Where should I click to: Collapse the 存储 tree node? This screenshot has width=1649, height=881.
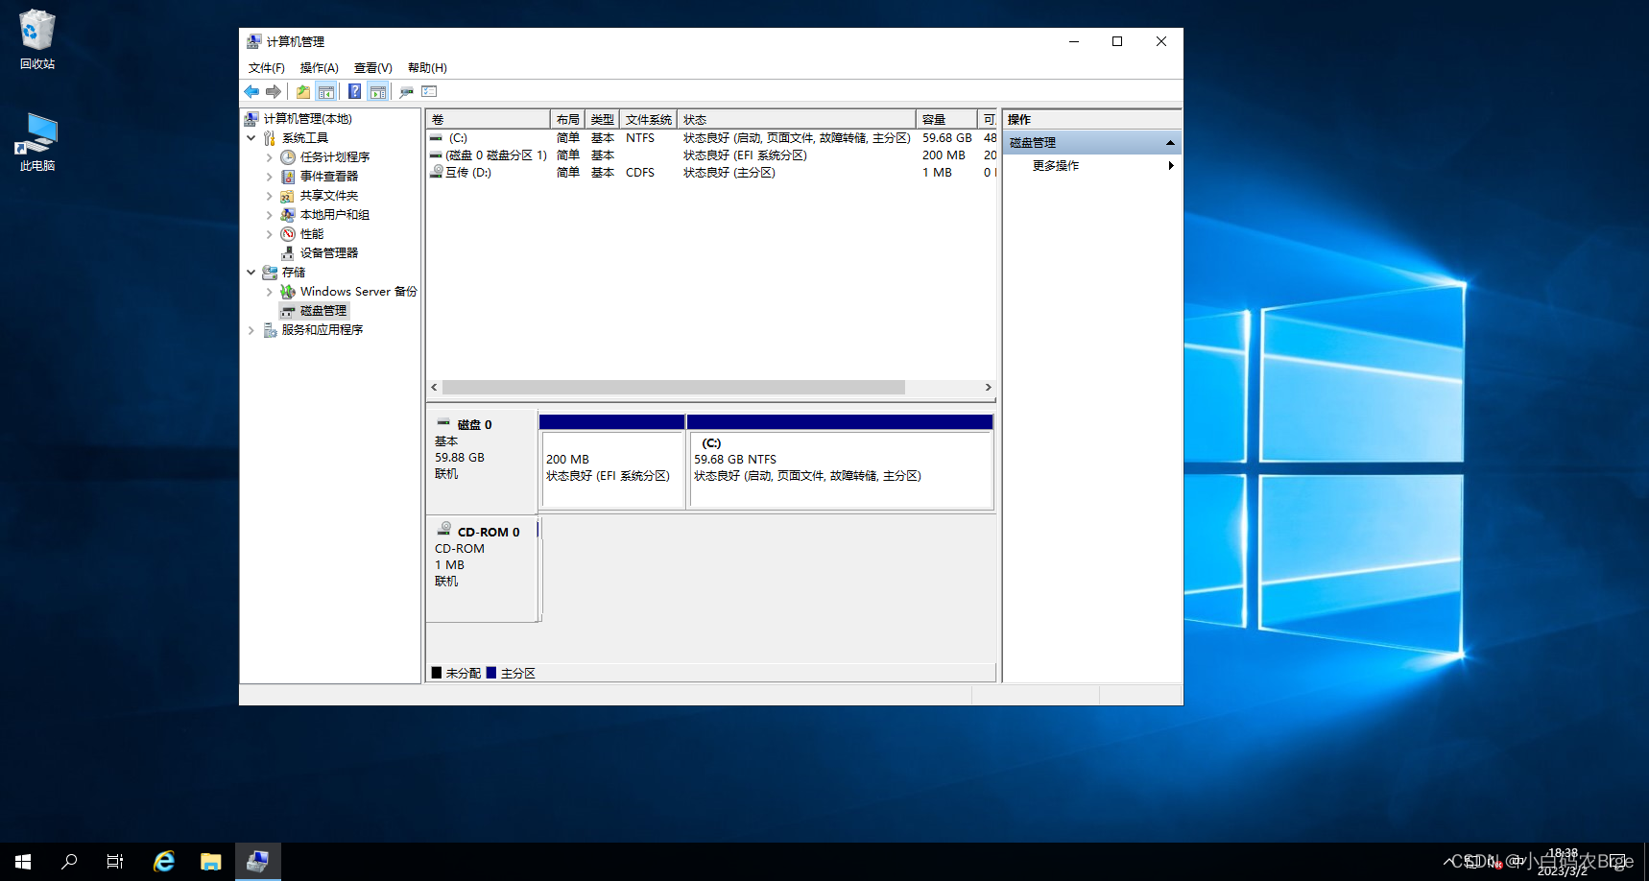point(251,273)
